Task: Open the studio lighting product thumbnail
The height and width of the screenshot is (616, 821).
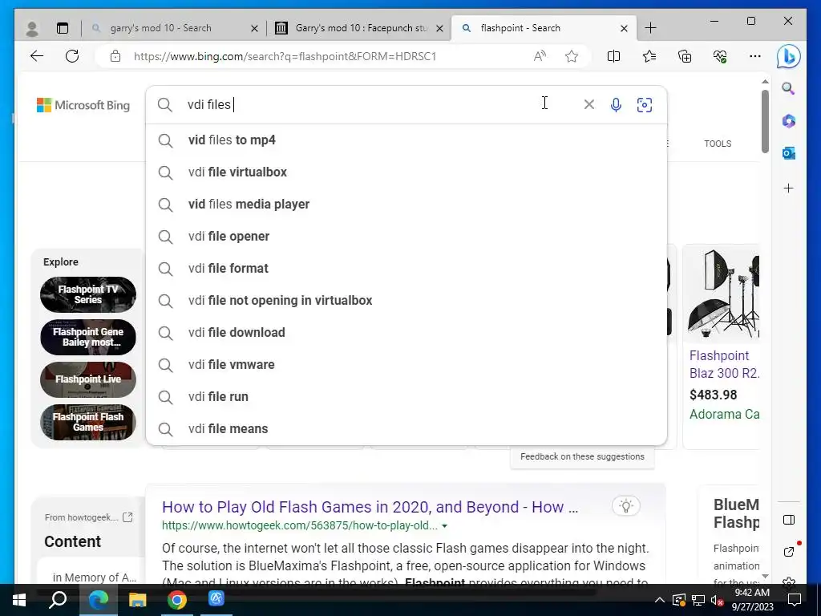Action: coord(723,294)
